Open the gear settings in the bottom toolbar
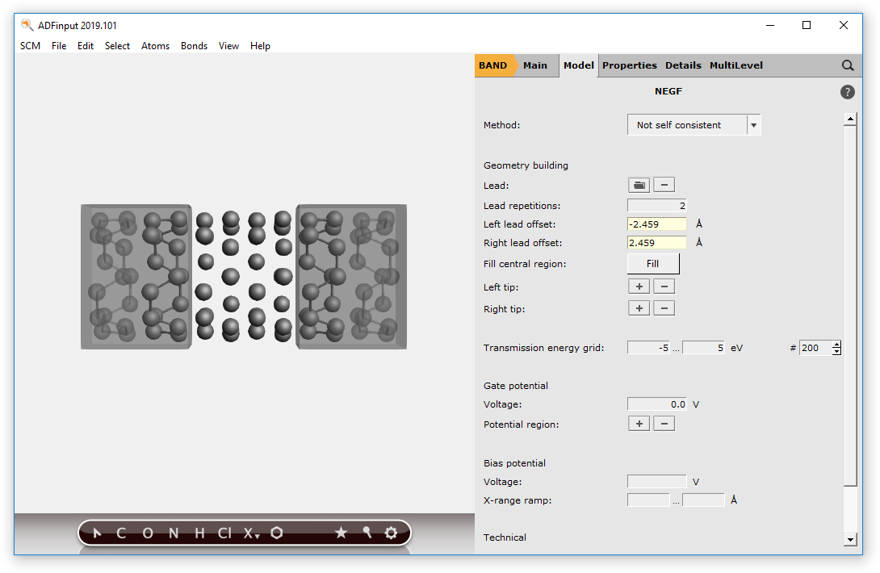Screen dimensions: 880x573 [x=392, y=533]
